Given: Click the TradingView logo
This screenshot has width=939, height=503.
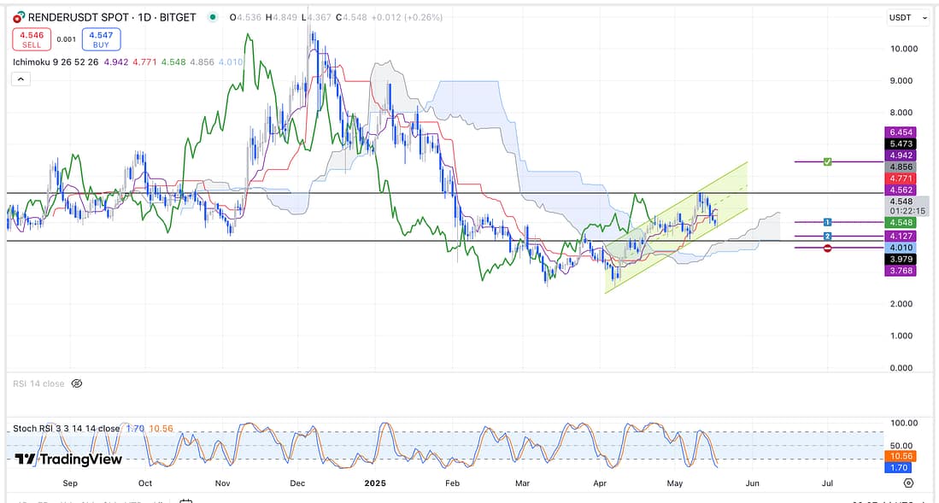Looking at the screenshot, I should pos(68,459).
